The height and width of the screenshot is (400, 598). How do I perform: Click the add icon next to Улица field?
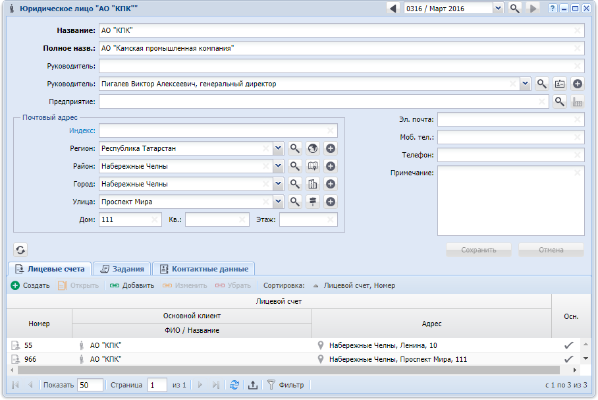[331, 202]
